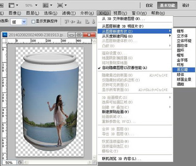Choose 从图层新建 3D 明信片(P)
Image resolution: width=196 pixels, height=166 pixels.
click(135, 26)
